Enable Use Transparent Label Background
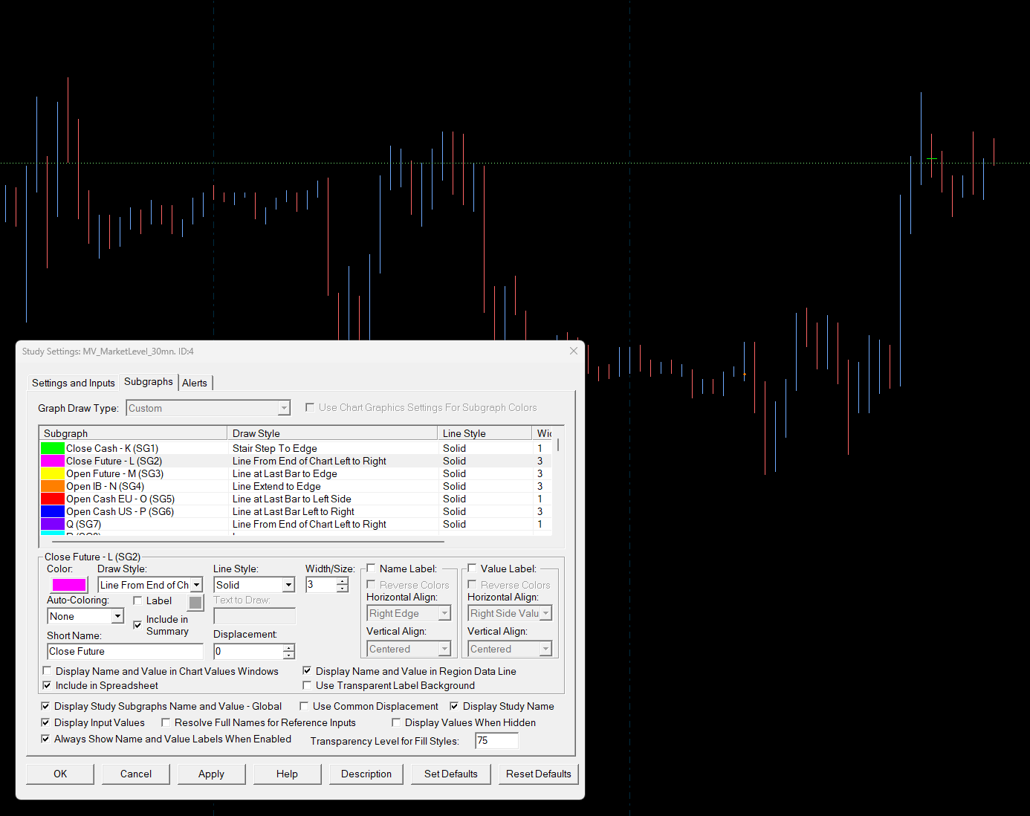This screenshot has height=816, width=1030. click(307, 685)
